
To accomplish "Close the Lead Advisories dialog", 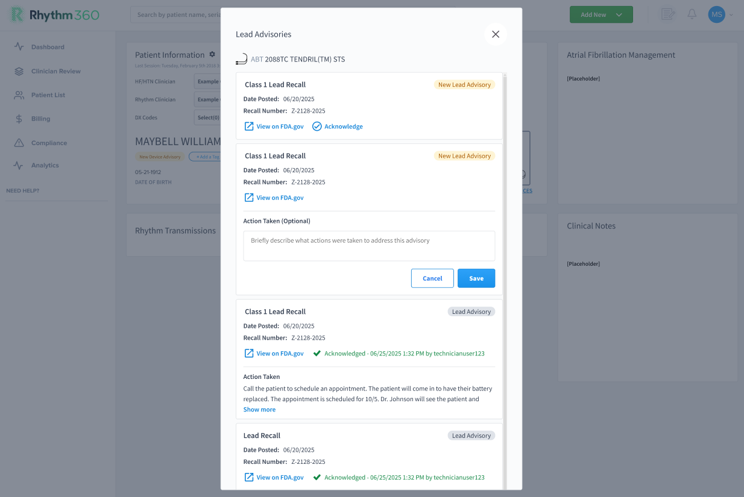I will [496, 34].
